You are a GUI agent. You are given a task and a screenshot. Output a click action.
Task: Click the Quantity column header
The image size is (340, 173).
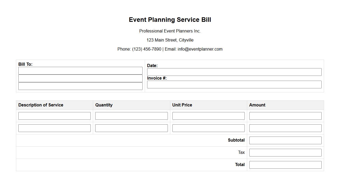click(x=104, y=105)
